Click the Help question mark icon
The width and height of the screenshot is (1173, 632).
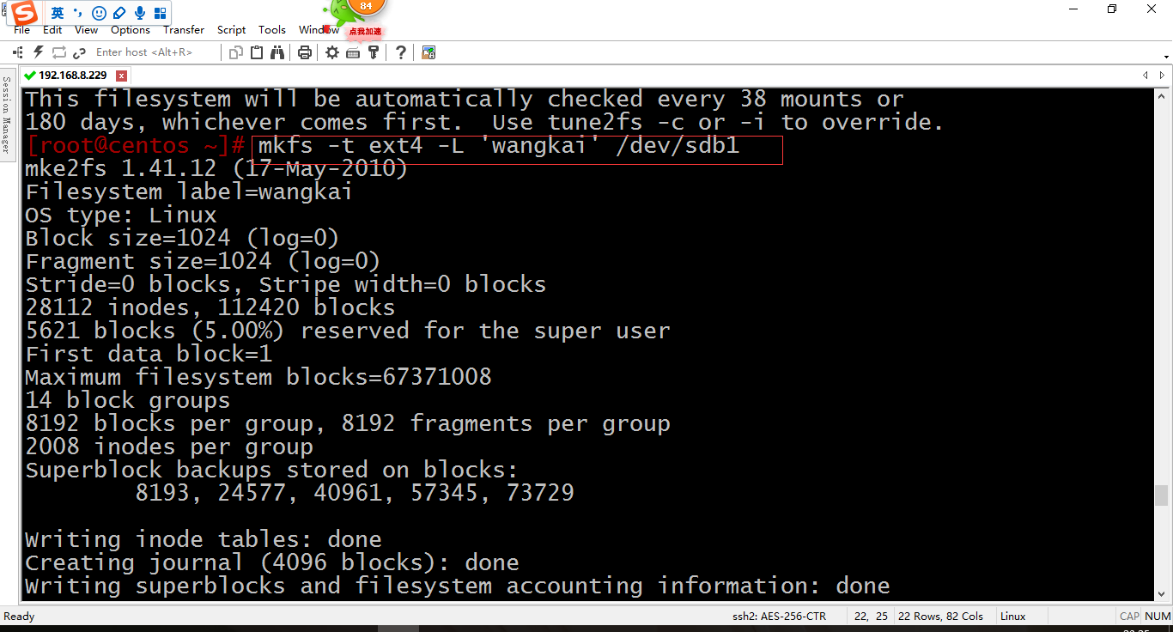401,52
